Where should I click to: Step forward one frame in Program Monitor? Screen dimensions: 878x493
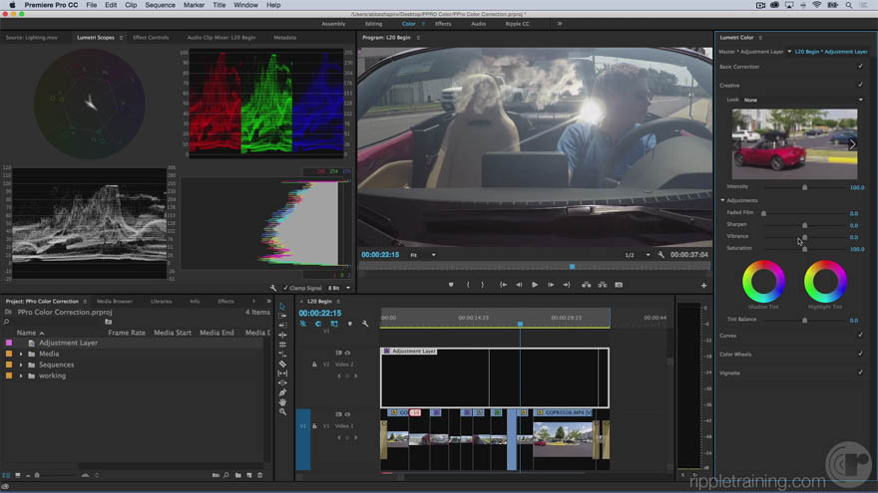[x=551, y=285]
